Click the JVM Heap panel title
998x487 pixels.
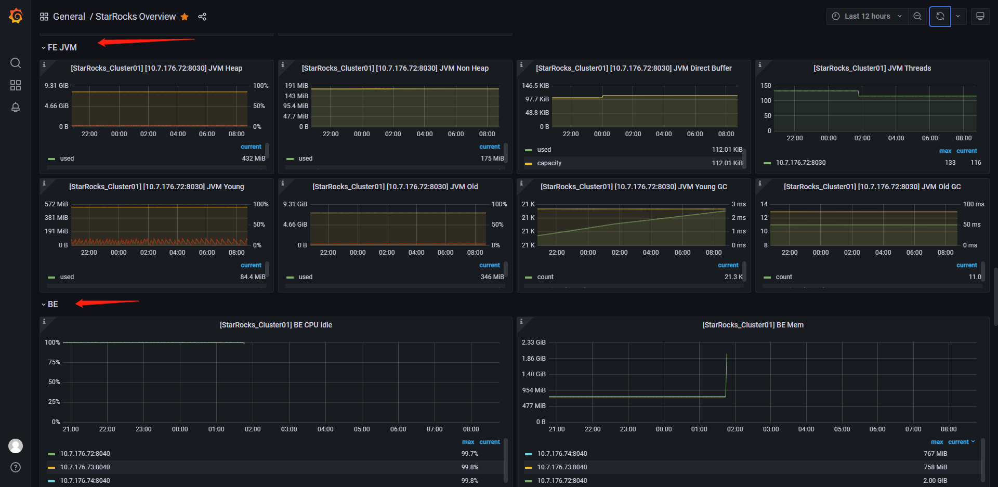(156, 68)
